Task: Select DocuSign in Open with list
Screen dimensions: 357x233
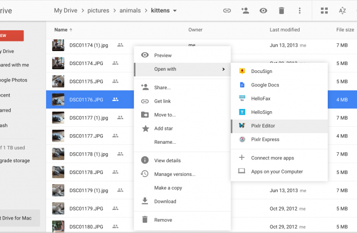Action: [x=262, y=71]
